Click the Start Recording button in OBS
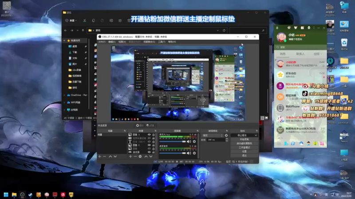 245,139
